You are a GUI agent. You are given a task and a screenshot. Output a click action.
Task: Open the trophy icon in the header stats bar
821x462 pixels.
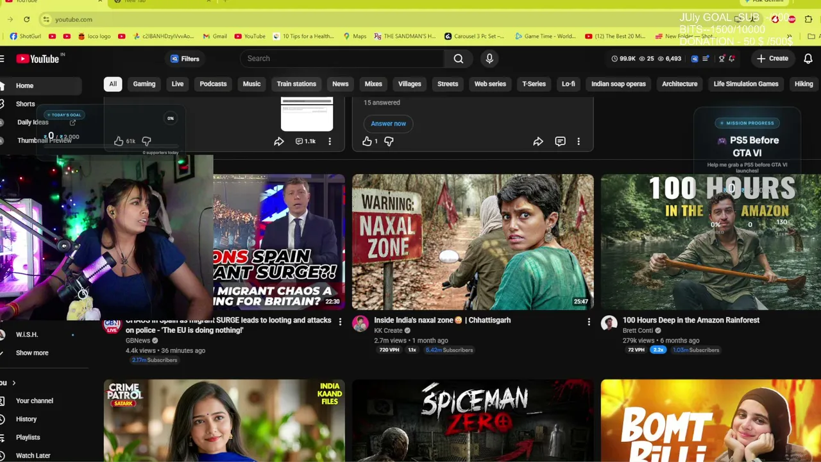point(722,58)
